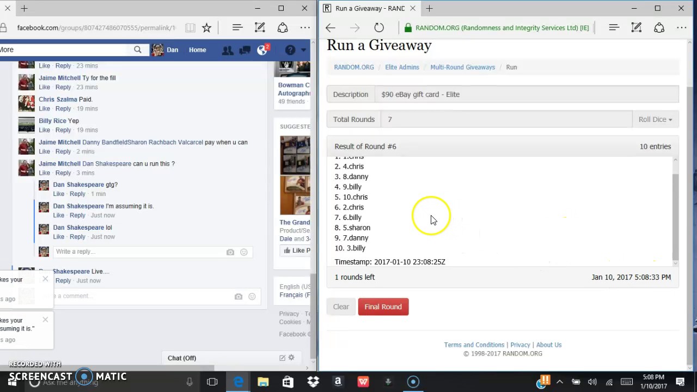Image resolution: width=697 pixels, height=392 pixels.
Task: Open the Privacy link on RANDOM.ORG footer
Action: 520,345
